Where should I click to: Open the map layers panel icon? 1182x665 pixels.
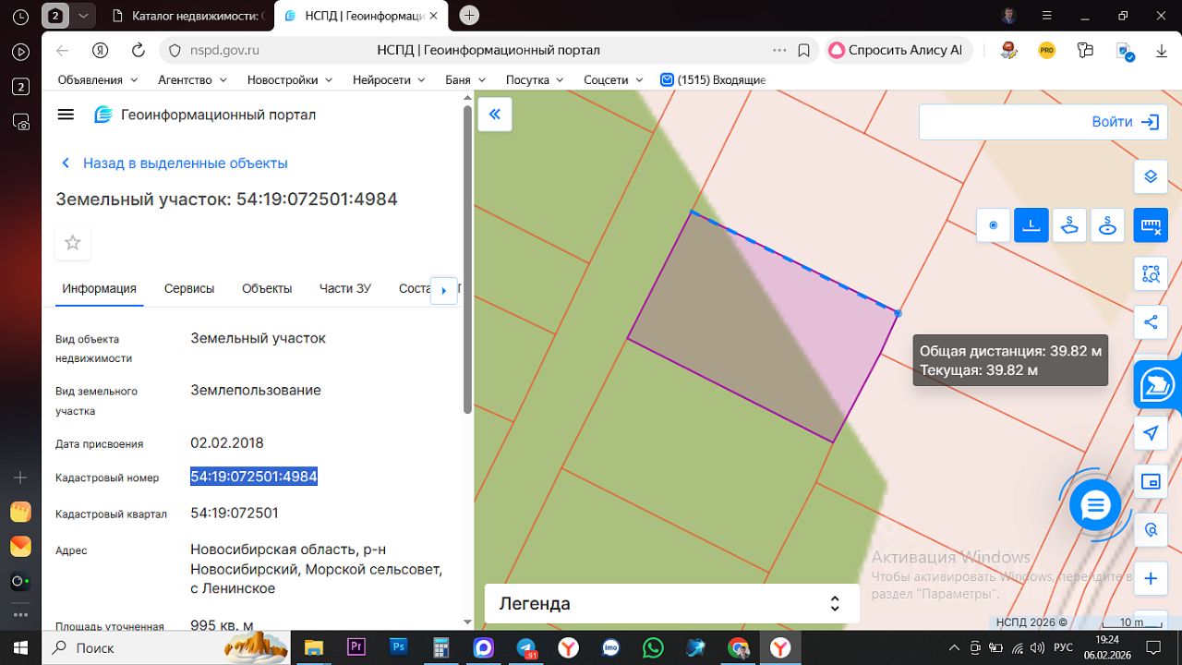[1151, 175]
